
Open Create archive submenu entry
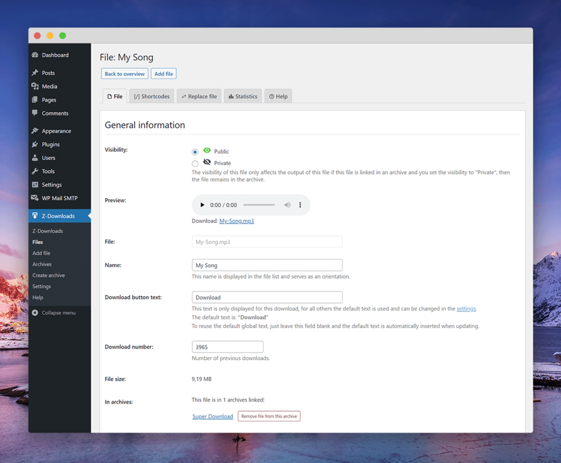click(x=49, y=275)
